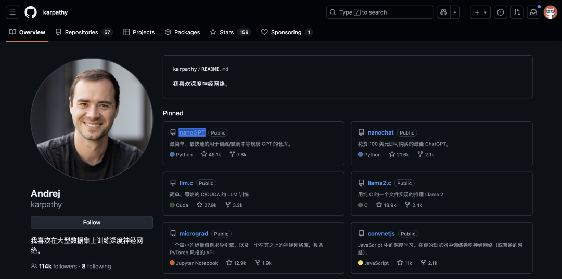Viewport: 562px width, 279px height.
Task: View llm.c forks 3.2k
Action: tap(234, 205)
